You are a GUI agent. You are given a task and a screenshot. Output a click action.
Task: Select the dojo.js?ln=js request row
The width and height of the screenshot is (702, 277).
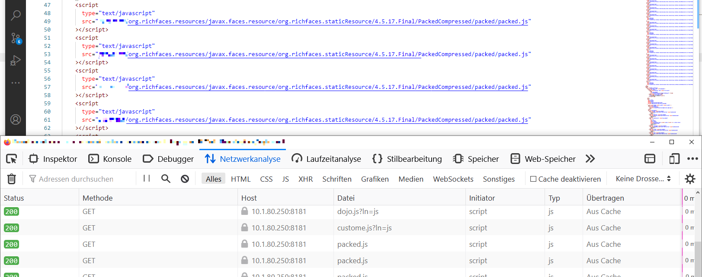click(358, 211)
